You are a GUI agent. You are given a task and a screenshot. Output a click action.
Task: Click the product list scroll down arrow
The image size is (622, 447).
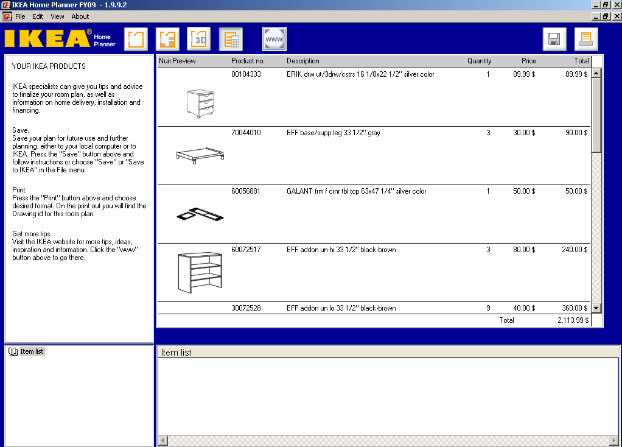(596, 308)
